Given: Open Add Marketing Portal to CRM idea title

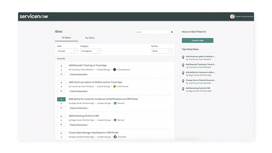Looking at the screenshot, I should click(84, 116).
